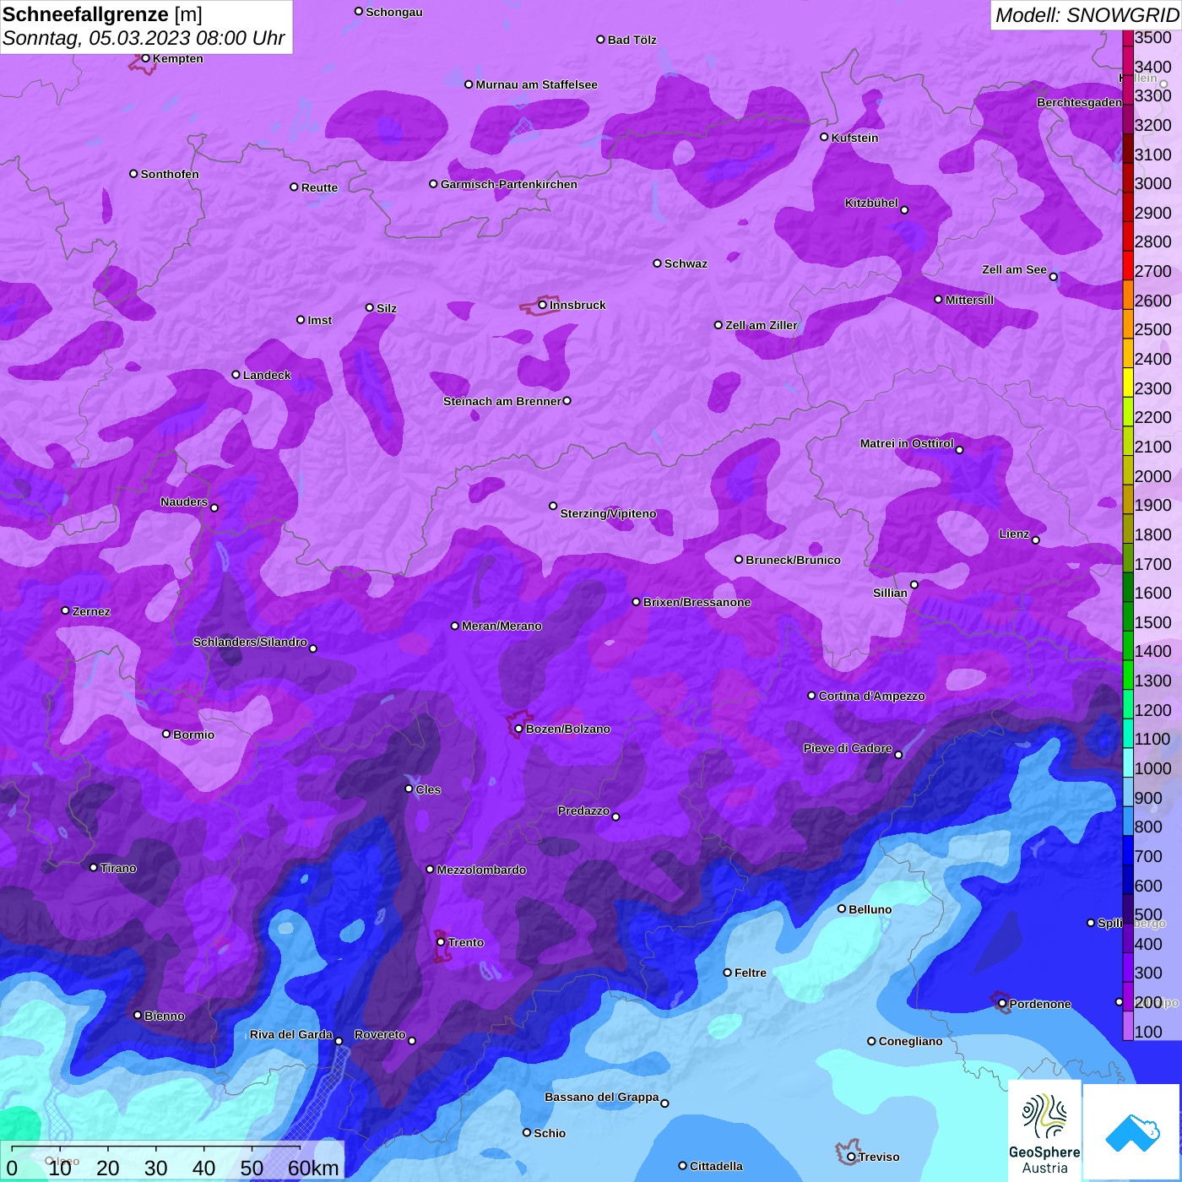
Task: Select the Meran/Merano marker dot
Action: point(454,626)
